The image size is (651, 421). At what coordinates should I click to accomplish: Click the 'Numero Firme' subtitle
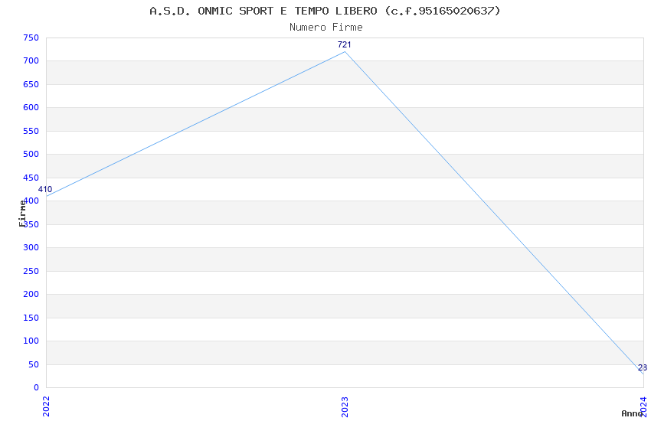[x=326, y=28]
